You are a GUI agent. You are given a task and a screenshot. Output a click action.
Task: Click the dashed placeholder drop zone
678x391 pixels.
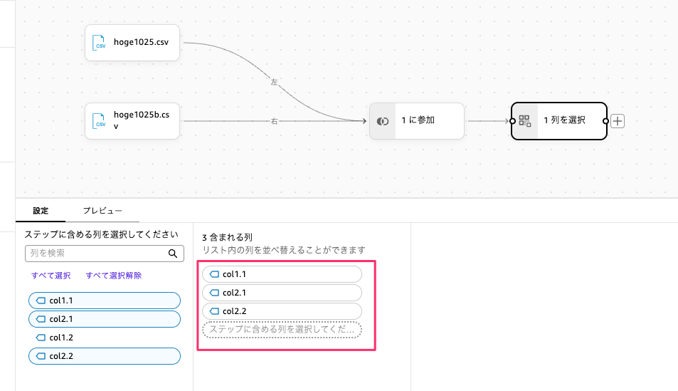pos(282,330)
